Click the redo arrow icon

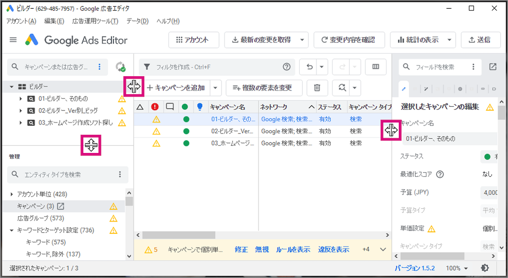(342, 67)
